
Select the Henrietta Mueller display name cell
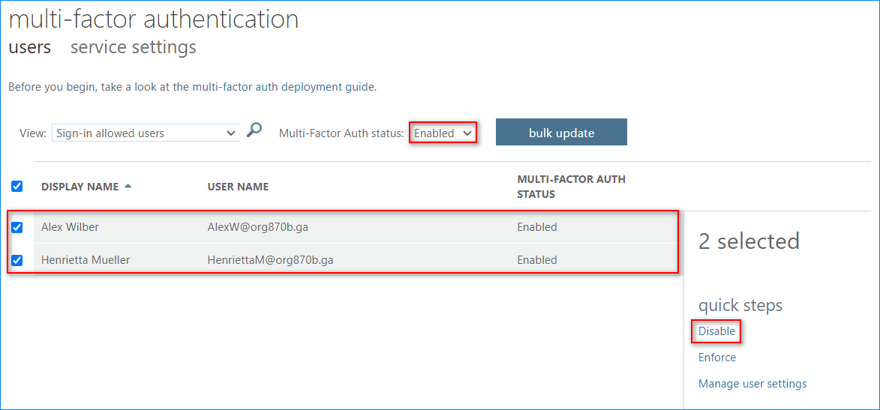pyautogui.click(x=86, y=260)
